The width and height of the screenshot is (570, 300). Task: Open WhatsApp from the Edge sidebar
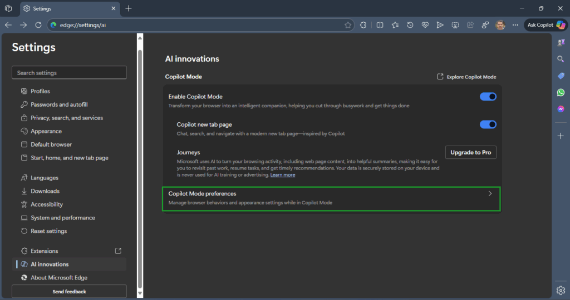click(561, 93)
